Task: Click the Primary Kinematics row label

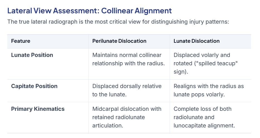Action: [x=38, y=109]
